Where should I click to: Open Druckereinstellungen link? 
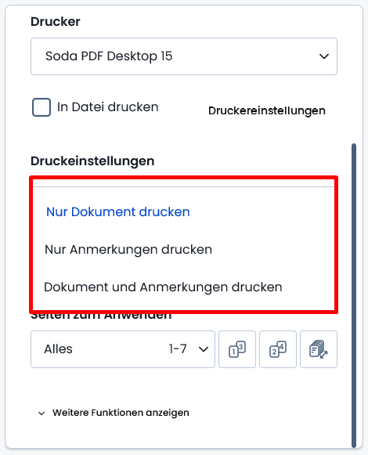coord(267,110)
